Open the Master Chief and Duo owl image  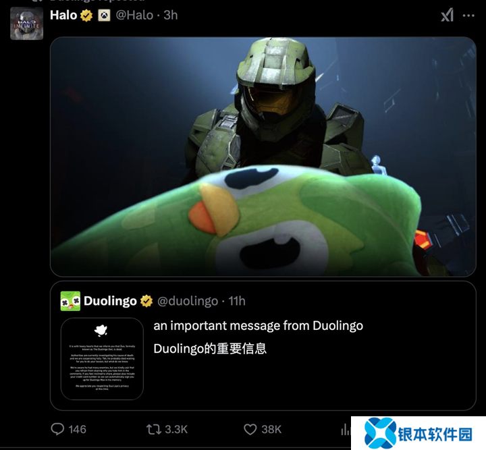[263, 157]
